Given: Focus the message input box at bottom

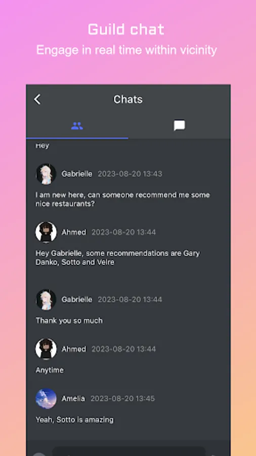Looking at the screenshot, I should pyautogui.click(x=129, y=451).
